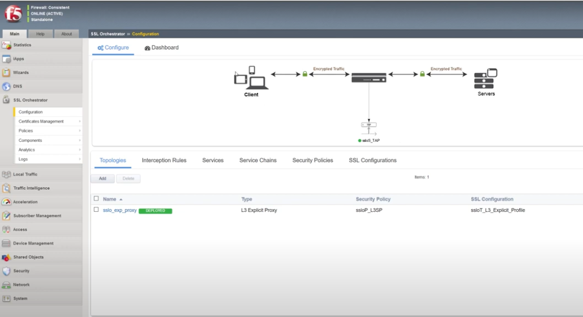Select the Topologies tab
The width and height of the screenshot is (583, 317).
click(113, 160)
